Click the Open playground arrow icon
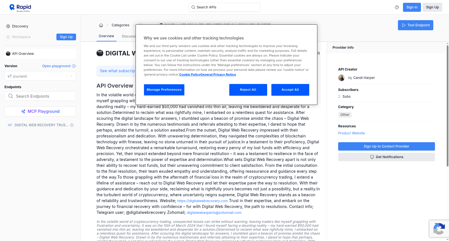449x241 pixels. 74,66
